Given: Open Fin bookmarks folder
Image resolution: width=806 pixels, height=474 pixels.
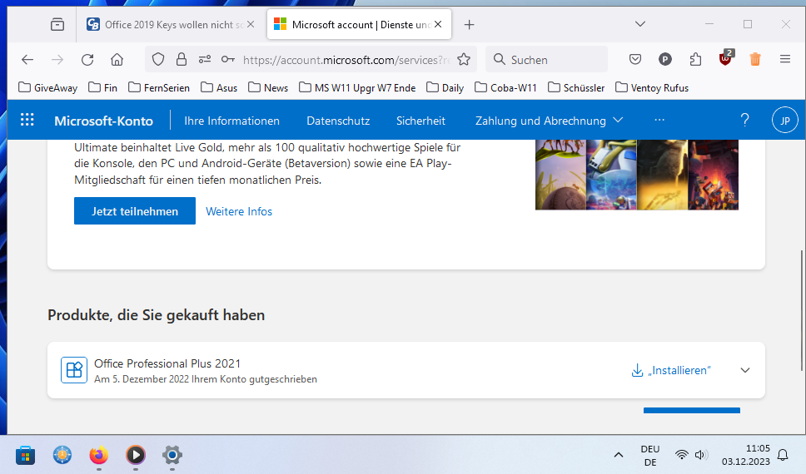Looking at the screenshot, I should (102, 88).
